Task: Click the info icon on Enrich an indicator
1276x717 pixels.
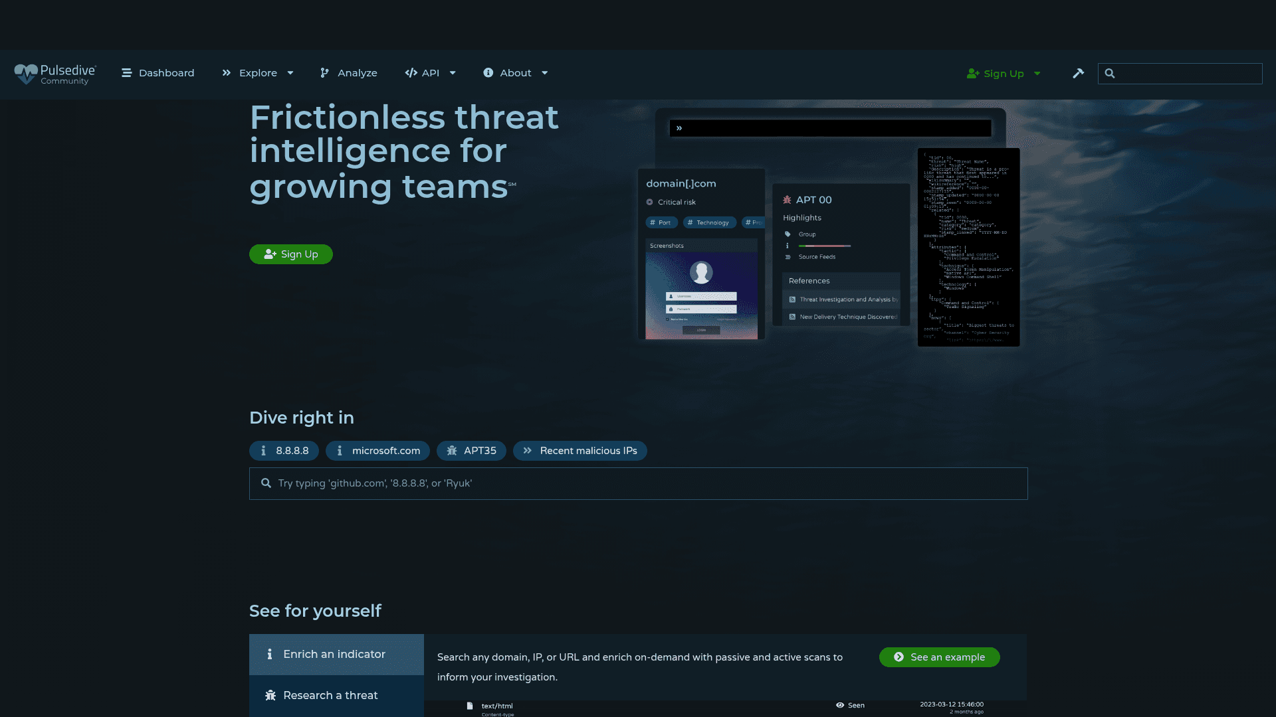Action: 270,655
